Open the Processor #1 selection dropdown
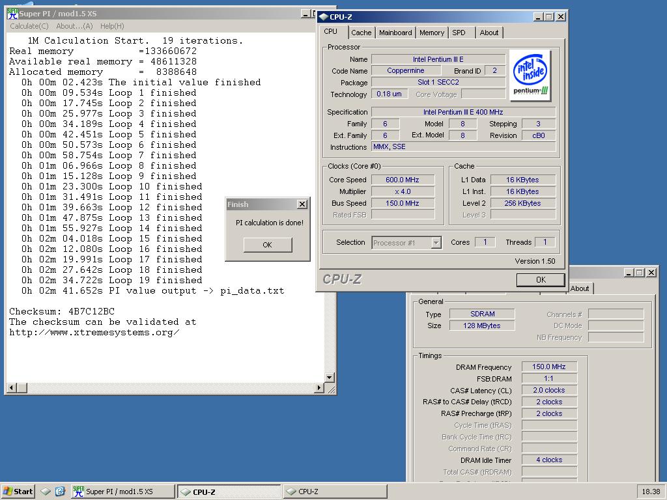This screenshot has height=500, width=667. point(406,243)
